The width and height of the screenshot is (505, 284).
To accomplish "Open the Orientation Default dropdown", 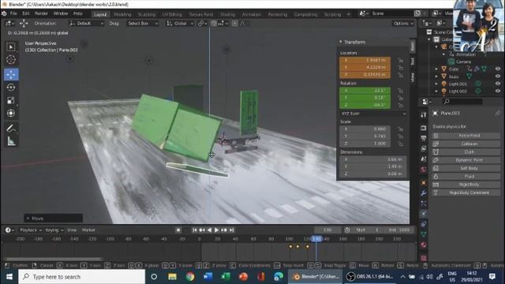I will pos(86,23).
